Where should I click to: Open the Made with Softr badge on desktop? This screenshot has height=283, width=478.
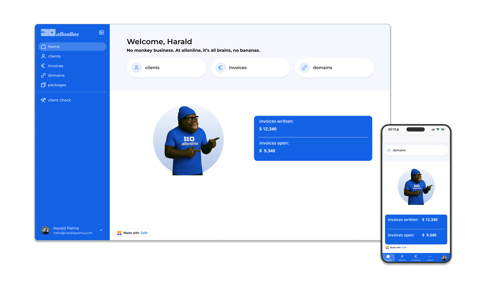pyautogui.click(x=133, y=233)
